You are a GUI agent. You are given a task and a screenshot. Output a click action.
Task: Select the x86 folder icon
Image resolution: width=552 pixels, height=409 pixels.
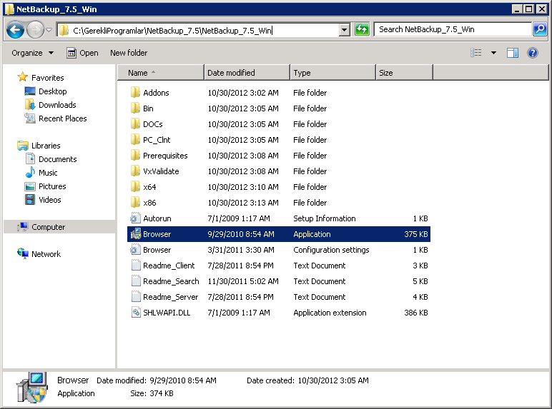point(135,203)
